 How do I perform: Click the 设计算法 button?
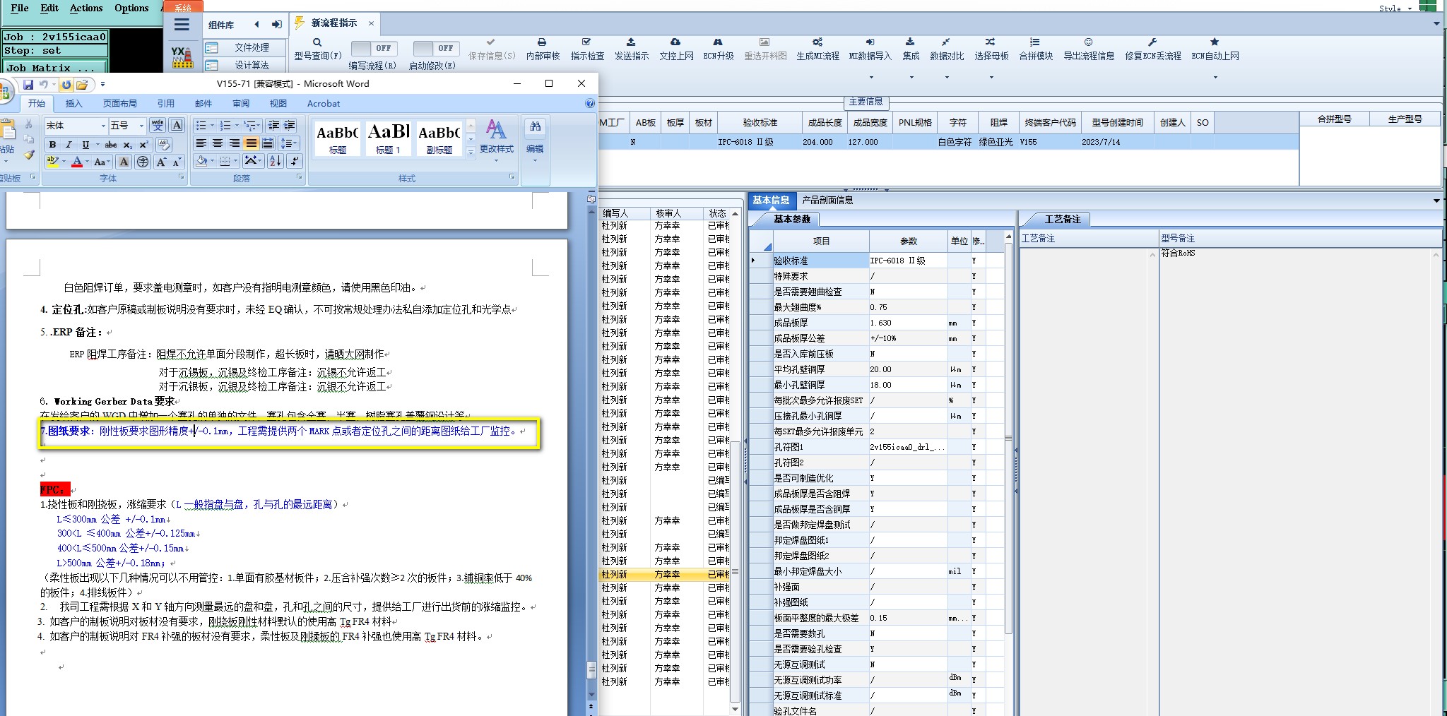point(245,65)
